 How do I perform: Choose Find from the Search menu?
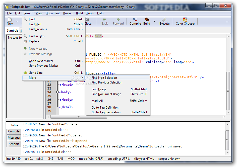[x=53, y=19]
